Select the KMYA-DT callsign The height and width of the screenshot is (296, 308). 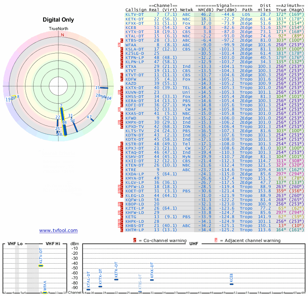click(x=134, y=178)
